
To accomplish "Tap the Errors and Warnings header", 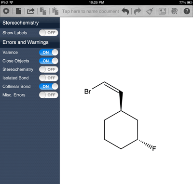I will pyautogui.click(x=30, y=42).
